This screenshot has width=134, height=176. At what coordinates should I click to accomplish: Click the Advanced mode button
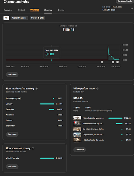point(125,1)
